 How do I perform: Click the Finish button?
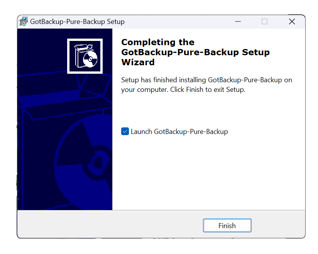(x=227, y=225)
